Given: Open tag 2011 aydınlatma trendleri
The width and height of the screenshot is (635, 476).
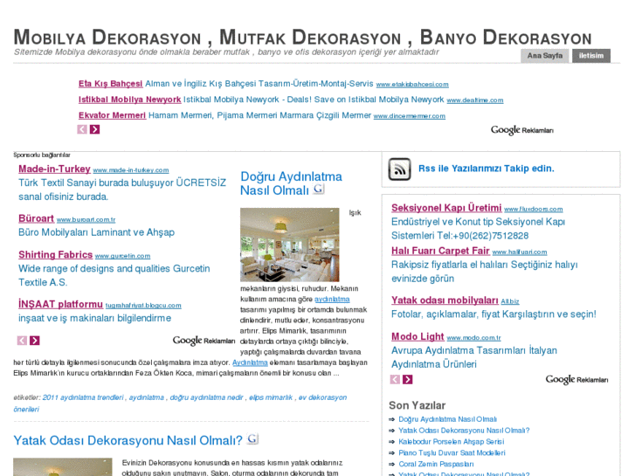Looking at the screenshot, I should tap(83, 397).
